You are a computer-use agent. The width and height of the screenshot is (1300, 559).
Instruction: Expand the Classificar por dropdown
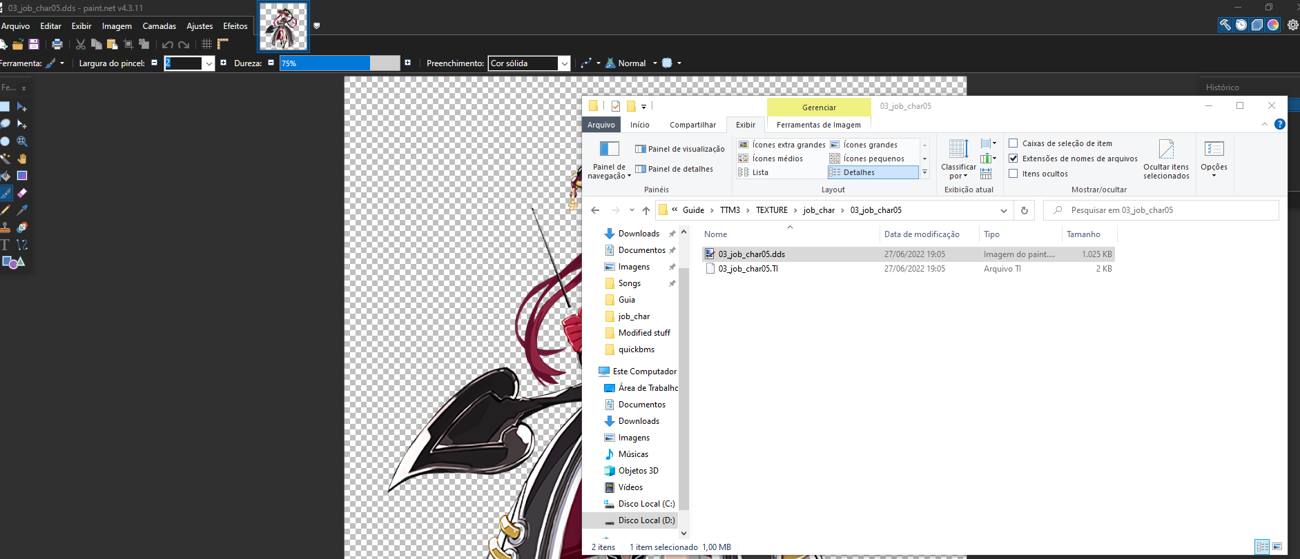(x=958, y=160)
